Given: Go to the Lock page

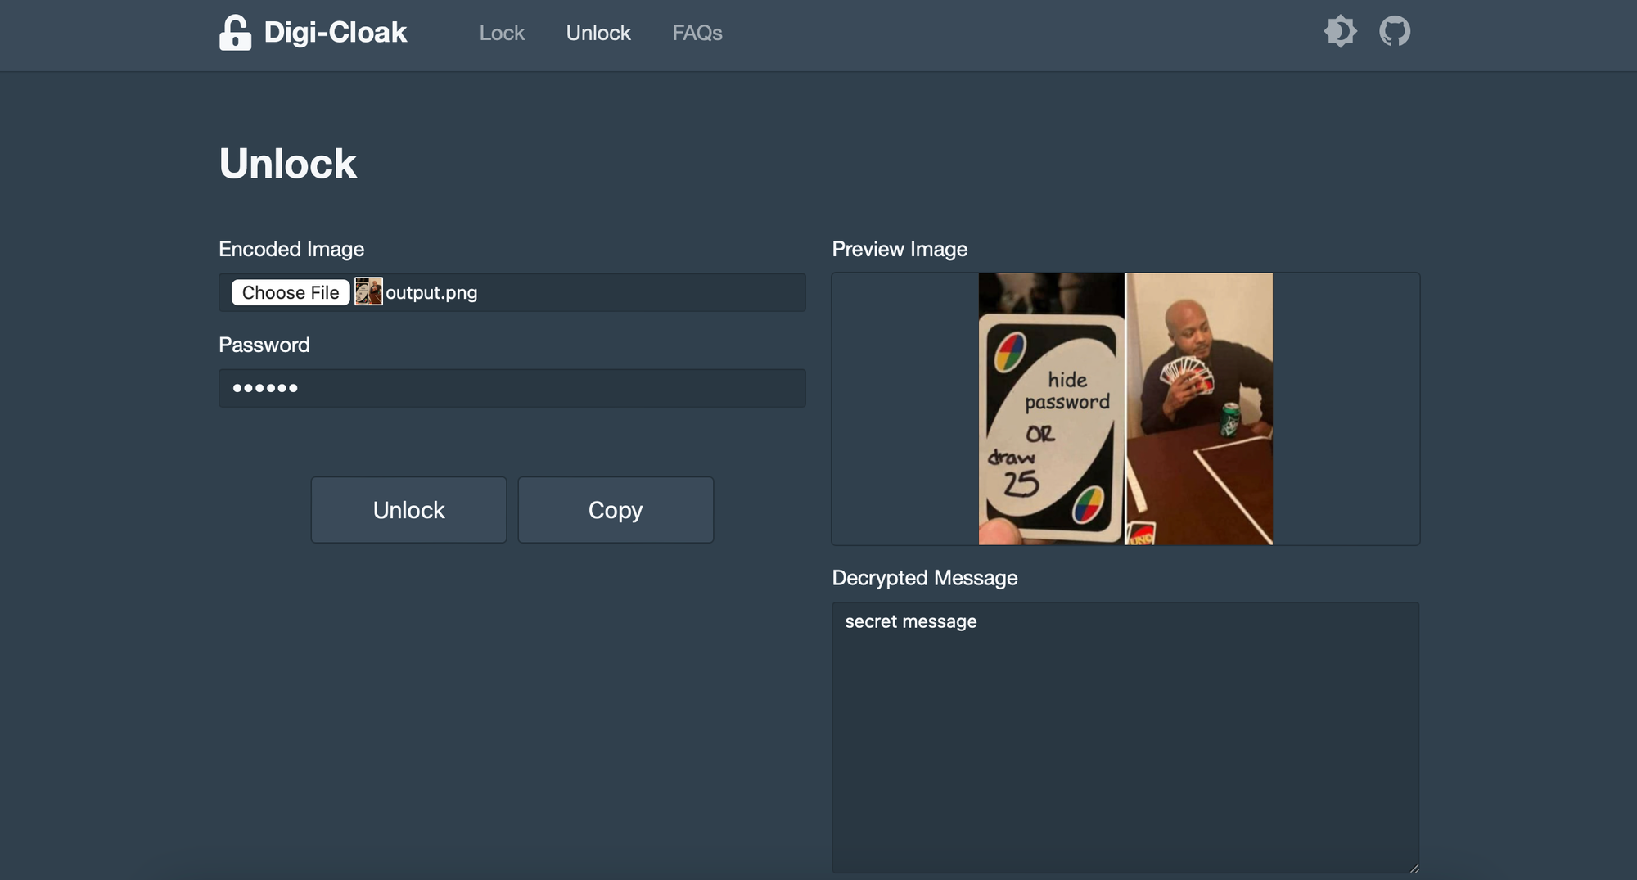Looking at the screenshot, I should coord(502,33).
